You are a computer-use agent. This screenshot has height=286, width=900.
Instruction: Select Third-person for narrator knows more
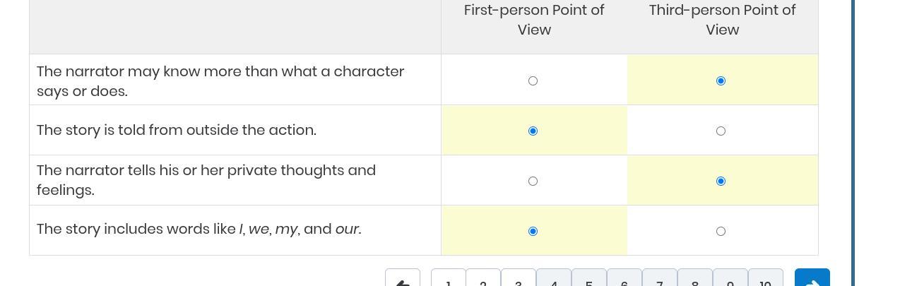(x=721, y=81)
